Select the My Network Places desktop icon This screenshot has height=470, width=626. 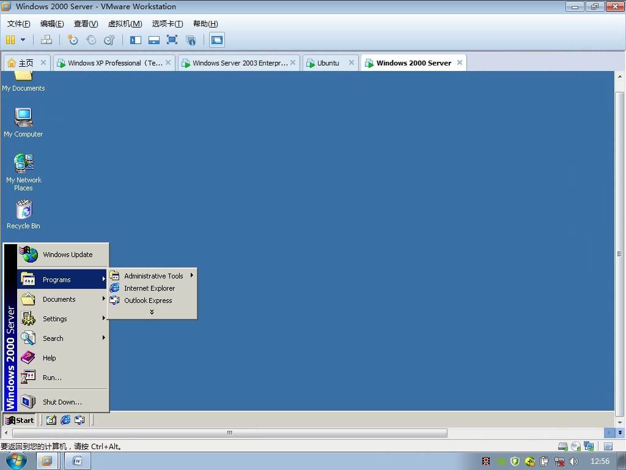point(24,172)
